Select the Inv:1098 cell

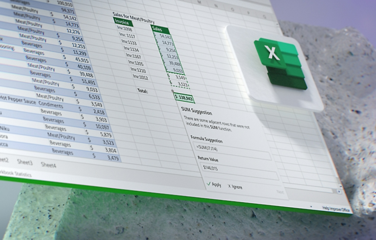(x=124, y=29)
